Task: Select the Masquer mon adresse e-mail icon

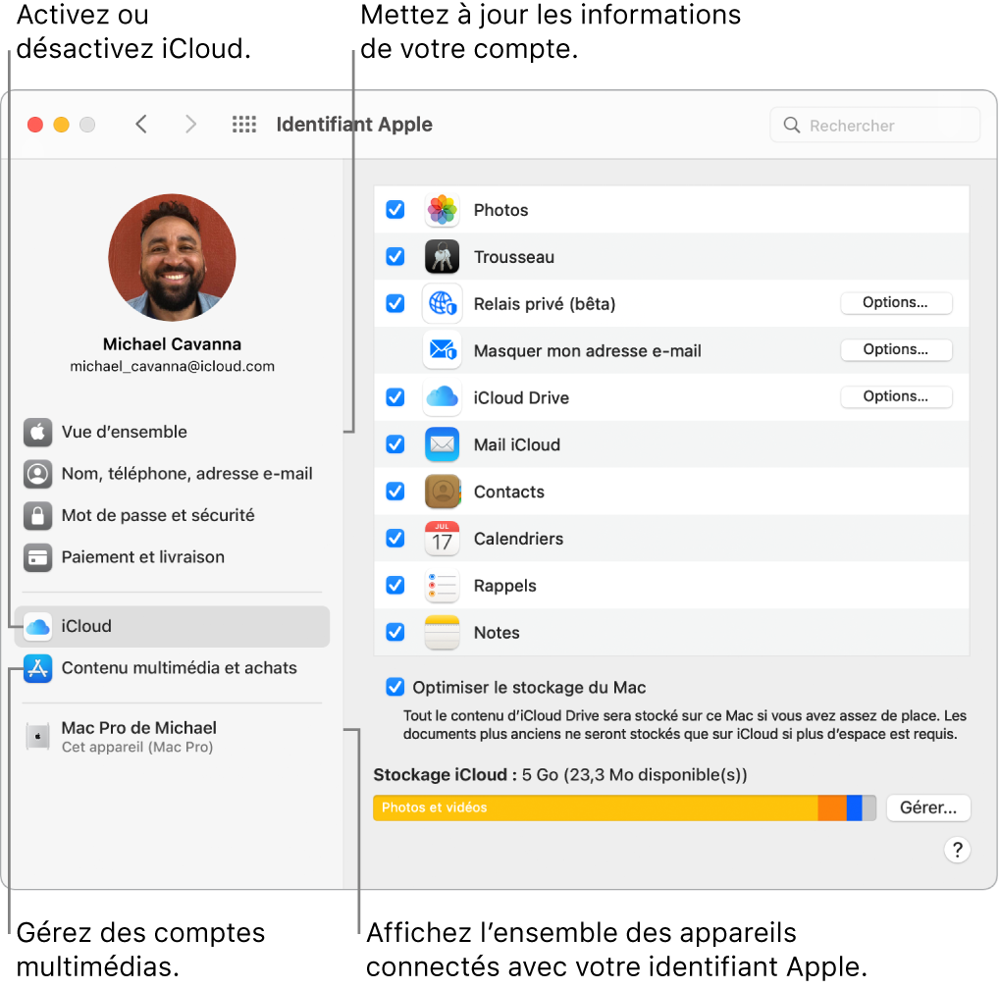Action: pyautogui.click(x=442, y=350)
